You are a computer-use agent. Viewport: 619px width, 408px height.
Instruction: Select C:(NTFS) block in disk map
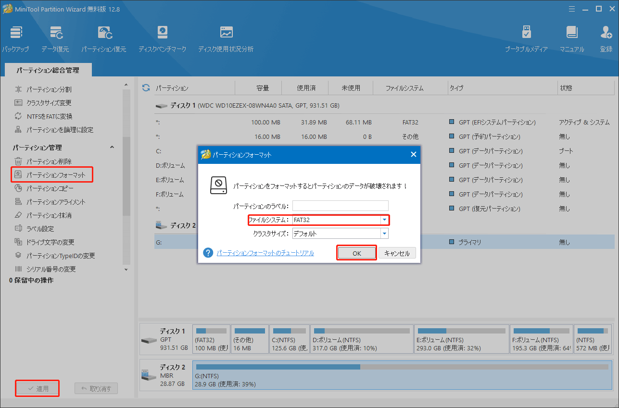pyautogui.click(x=289, y=339)
